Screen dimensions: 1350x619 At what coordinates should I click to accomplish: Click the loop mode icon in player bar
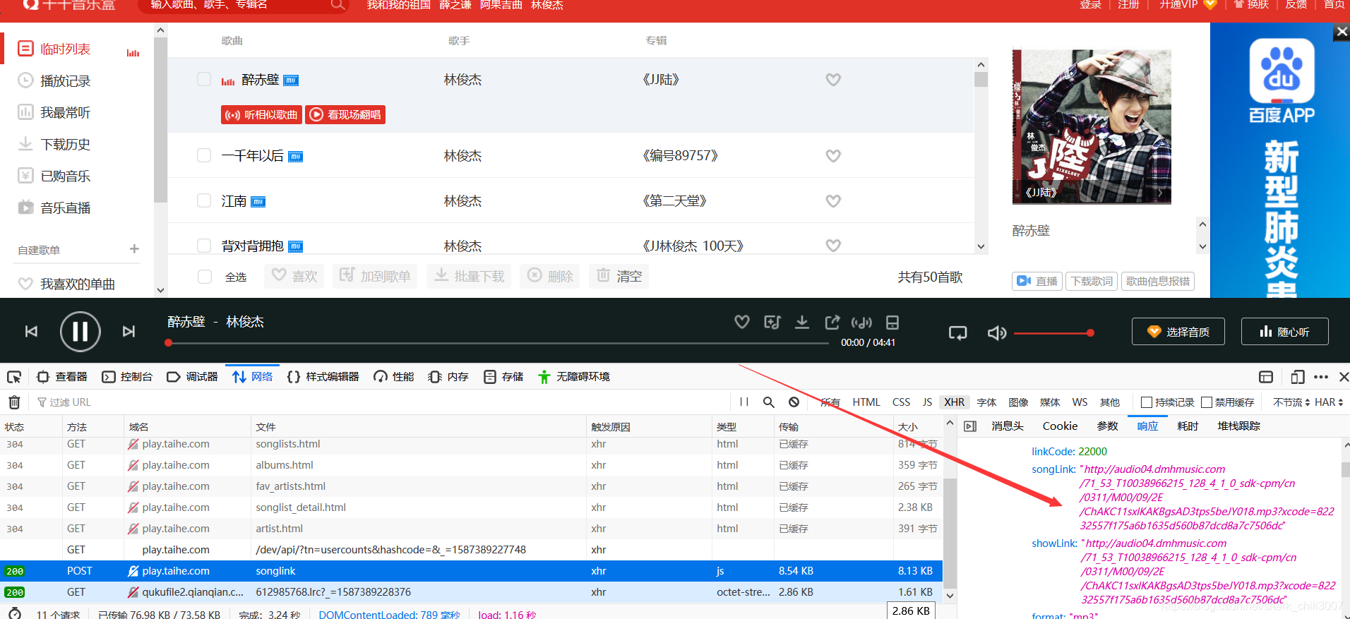958,332
